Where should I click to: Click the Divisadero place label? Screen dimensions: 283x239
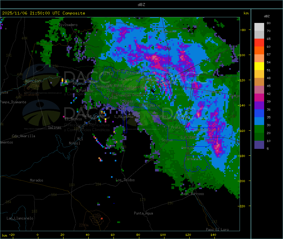coord(68,25)
